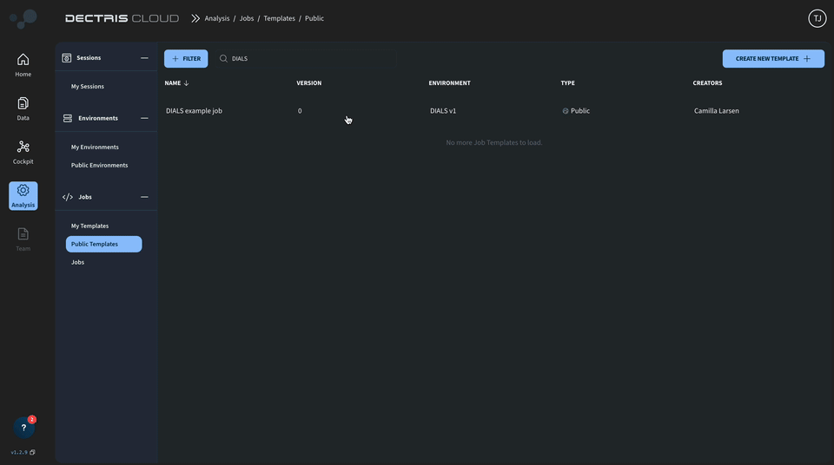This screenshot has width=834, height=465.
Task: Open the DIALS example job template
Action: (194, 111)
